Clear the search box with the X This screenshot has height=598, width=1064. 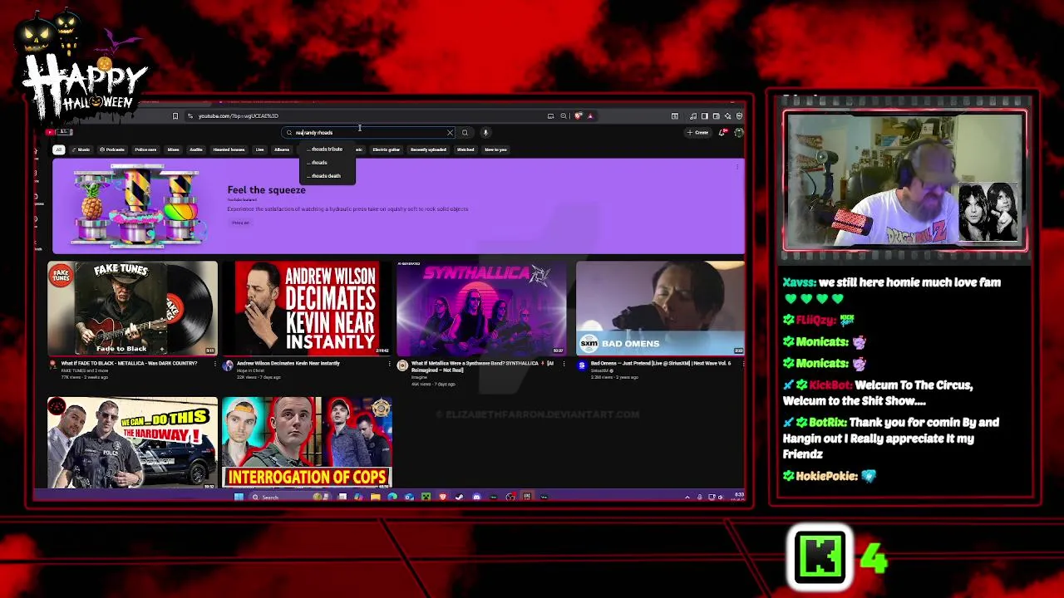pos(450,132)
